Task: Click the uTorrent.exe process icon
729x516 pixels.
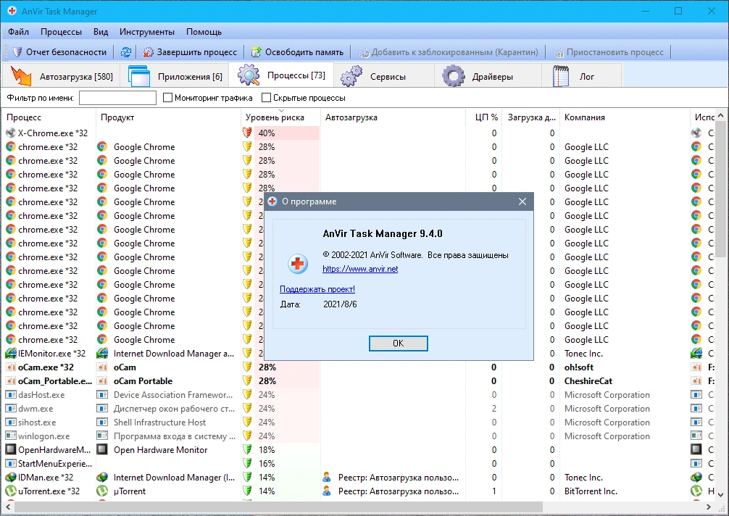Action: [x=11, y=491]
